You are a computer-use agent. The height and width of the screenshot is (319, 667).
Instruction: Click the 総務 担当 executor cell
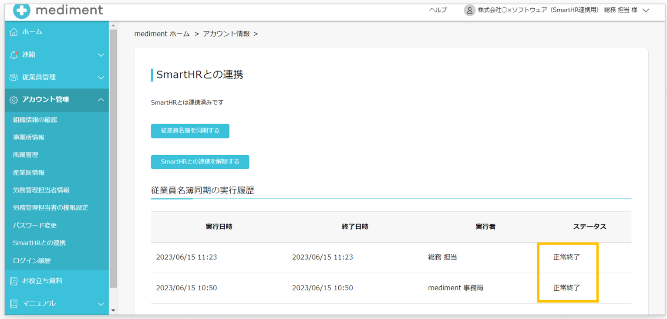point(442,257)
